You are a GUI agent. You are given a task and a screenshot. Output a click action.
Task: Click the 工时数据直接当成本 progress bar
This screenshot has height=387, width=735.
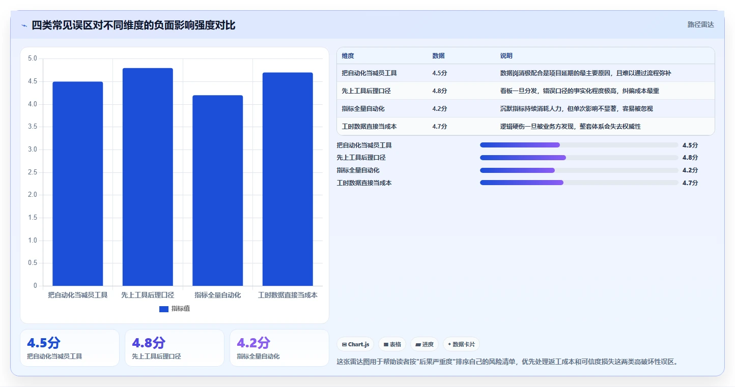579,183
